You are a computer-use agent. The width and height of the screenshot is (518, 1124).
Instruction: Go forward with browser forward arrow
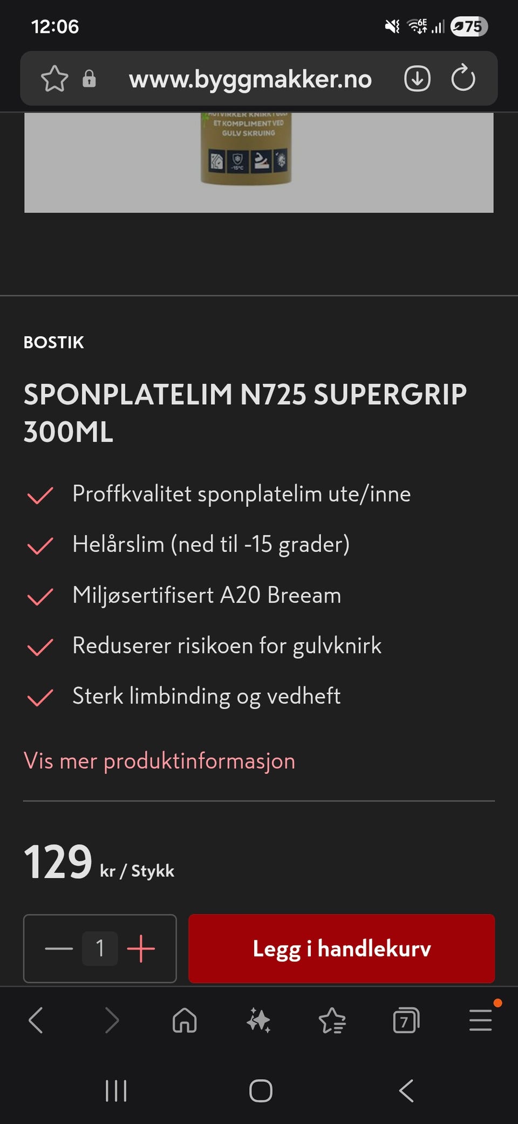(x=112, y=1021)
